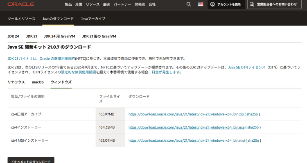Click the account profile icon

[212, 5]
